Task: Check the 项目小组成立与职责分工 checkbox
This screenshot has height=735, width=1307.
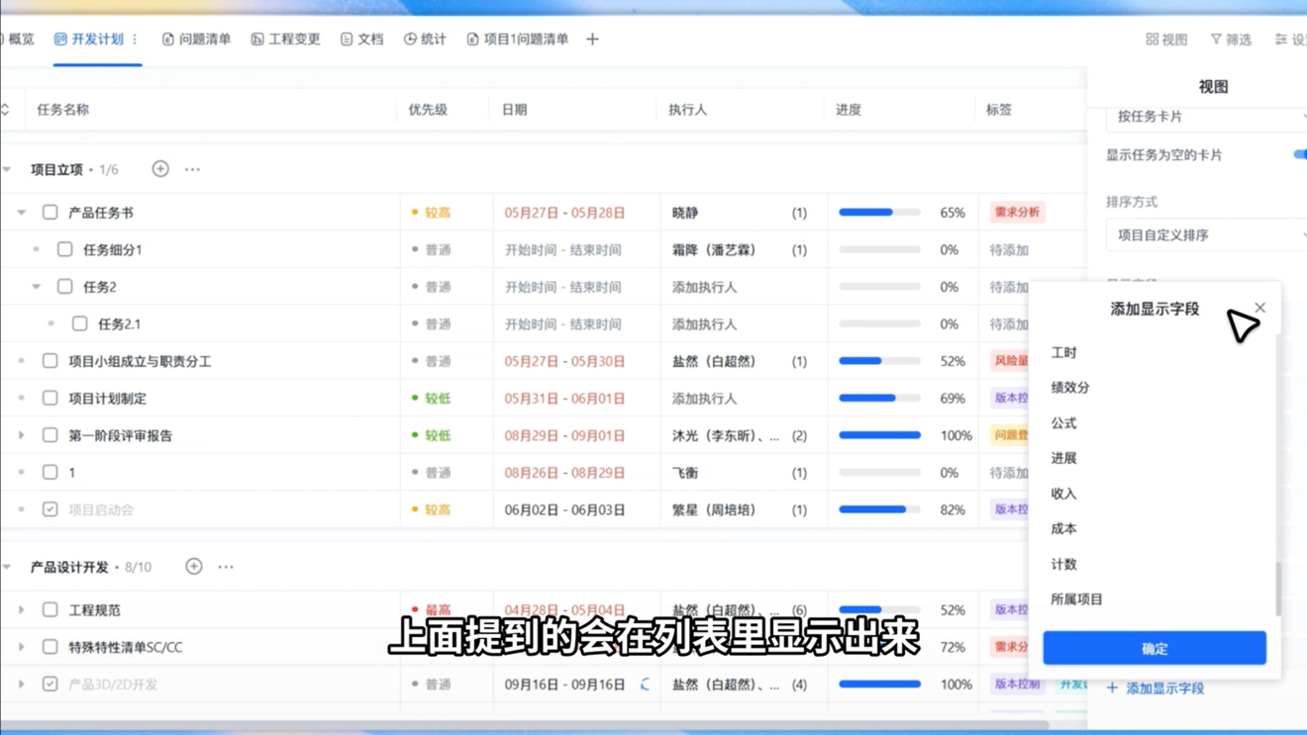Action: tap(50, 361)
